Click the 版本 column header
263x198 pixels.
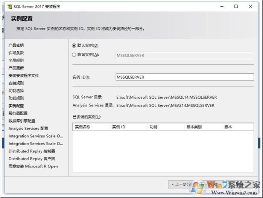click(238, 127)
